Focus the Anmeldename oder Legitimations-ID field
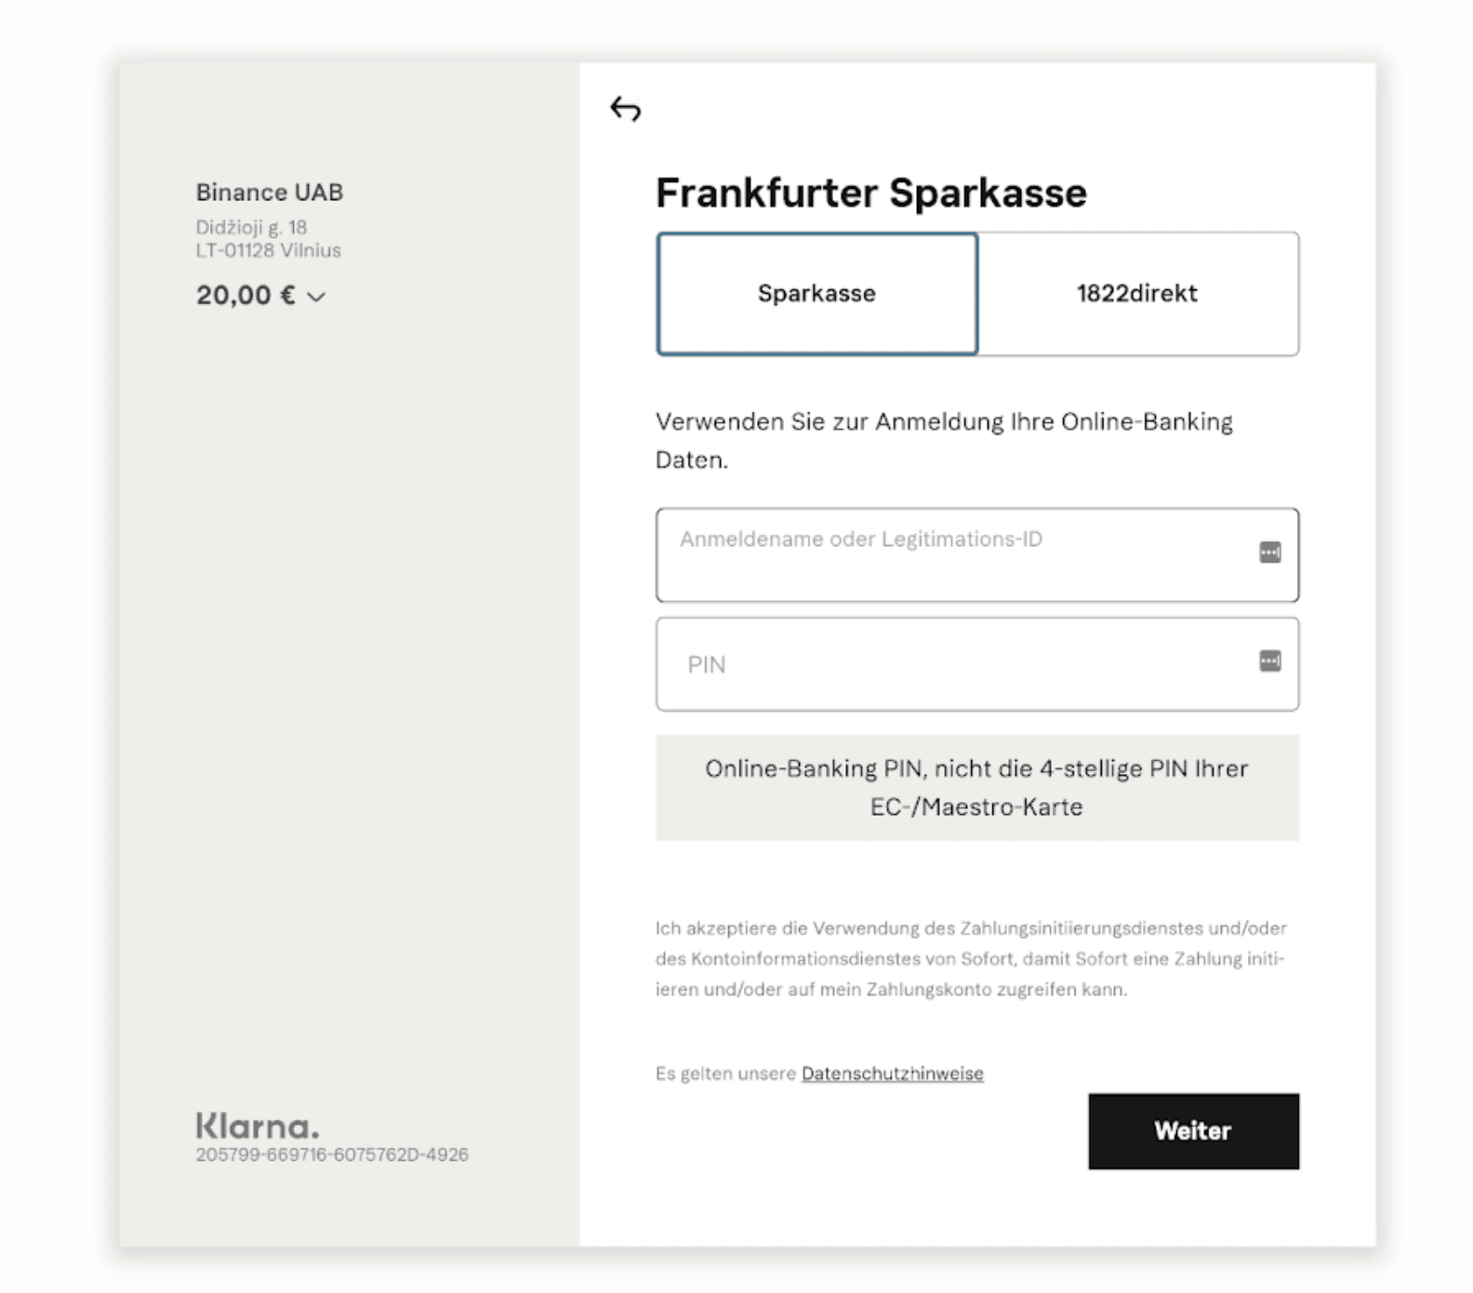 (x=977, y=555)
